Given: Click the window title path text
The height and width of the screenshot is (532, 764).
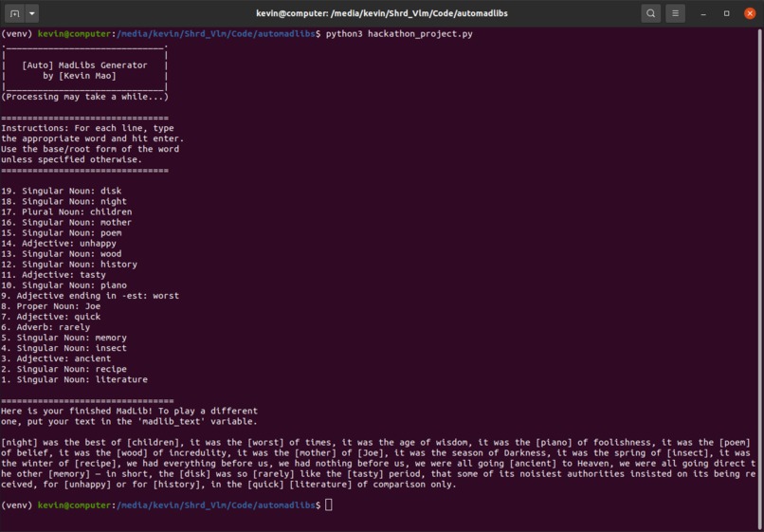Looking at the screenshot, I should coord(382,13).
